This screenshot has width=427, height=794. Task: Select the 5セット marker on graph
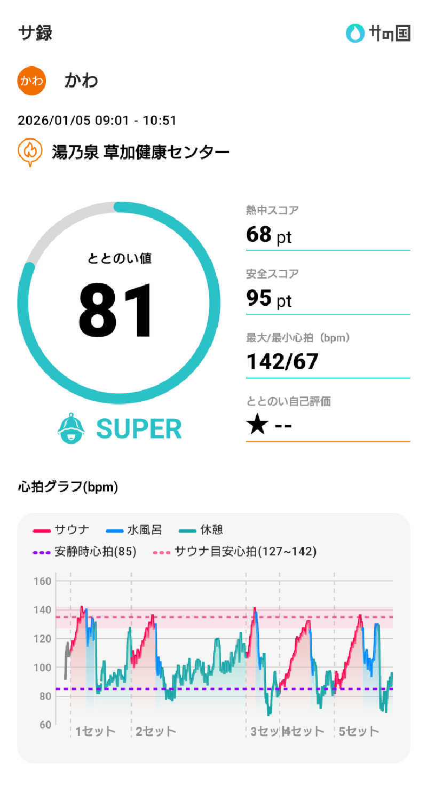(359, 731)
